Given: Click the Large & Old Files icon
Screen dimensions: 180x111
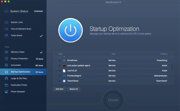Looking at the screenshot, I should pos(6,79).
